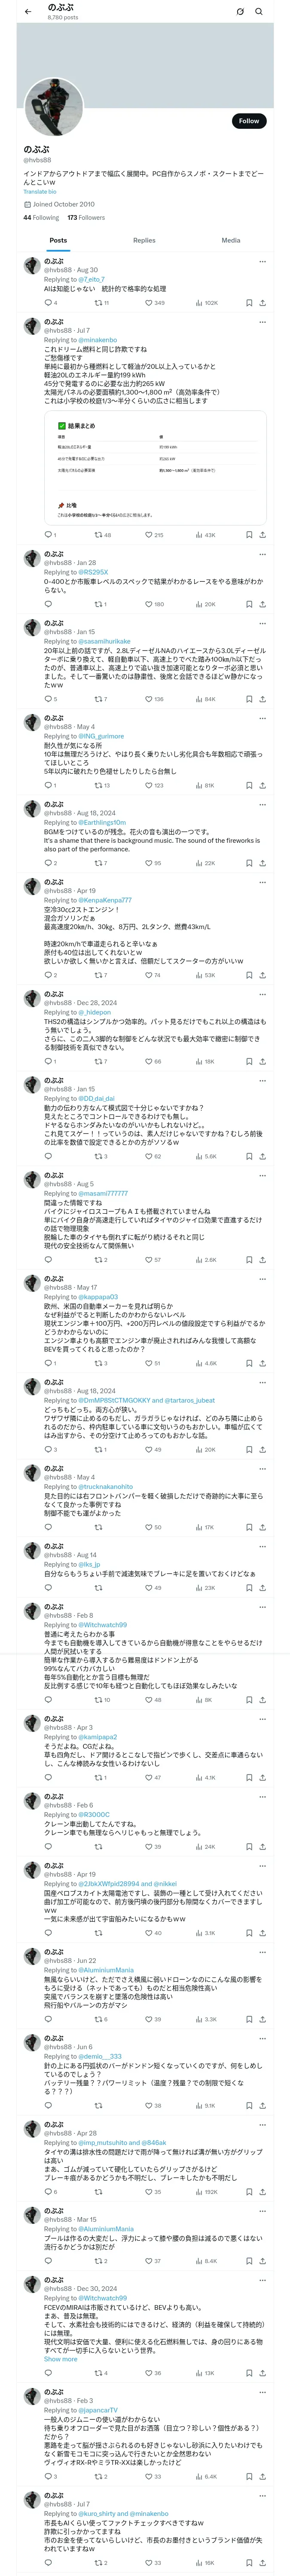Viewport: 290px width, 2576px height.
Task: Like the Aug 30 post replying to @7zeito7
Action: [149, 302]
